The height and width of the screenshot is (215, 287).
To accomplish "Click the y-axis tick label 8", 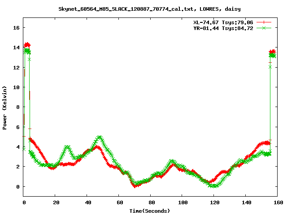I will click(x=18, y=107).
